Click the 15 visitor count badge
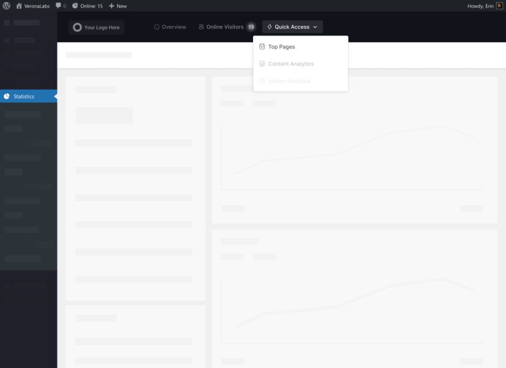This screenshot has width=506, height=368. click(x=250, y=27)
